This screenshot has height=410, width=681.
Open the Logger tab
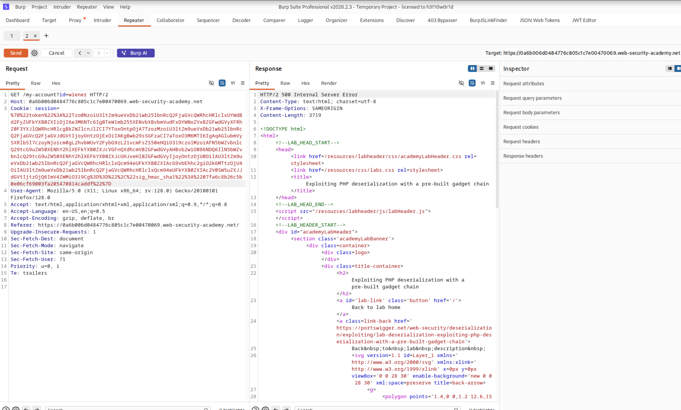click(x=306, y=20)
